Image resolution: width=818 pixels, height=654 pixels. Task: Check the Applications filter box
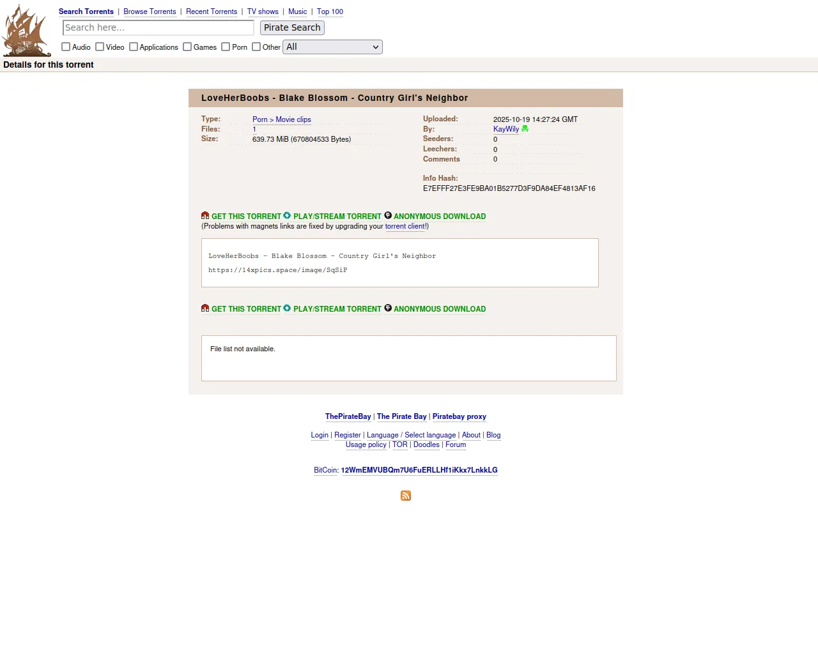point(134,47)
